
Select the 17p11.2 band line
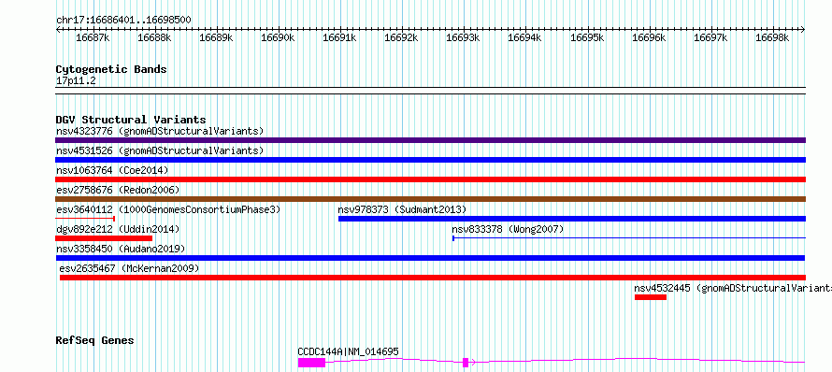[430, 91]
